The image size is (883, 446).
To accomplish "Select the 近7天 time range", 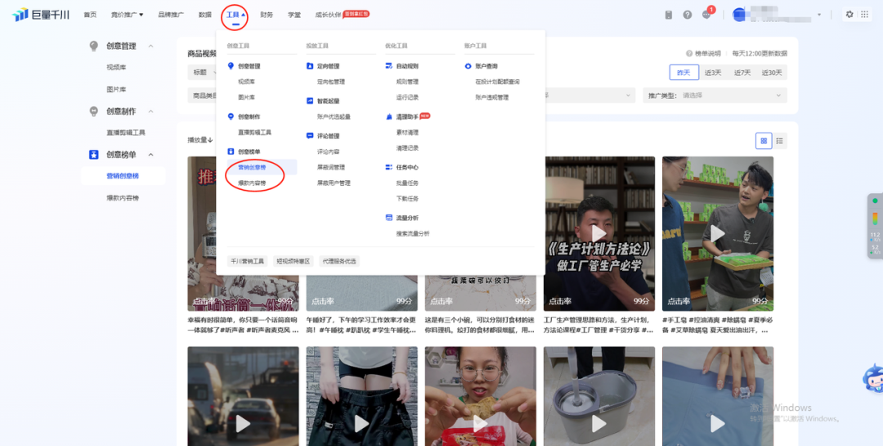I will [742, 72].
